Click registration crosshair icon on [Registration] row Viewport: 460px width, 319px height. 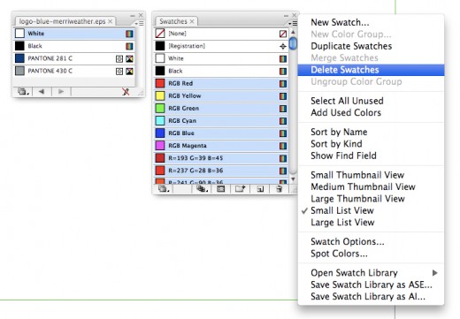[x=283, y=46]
